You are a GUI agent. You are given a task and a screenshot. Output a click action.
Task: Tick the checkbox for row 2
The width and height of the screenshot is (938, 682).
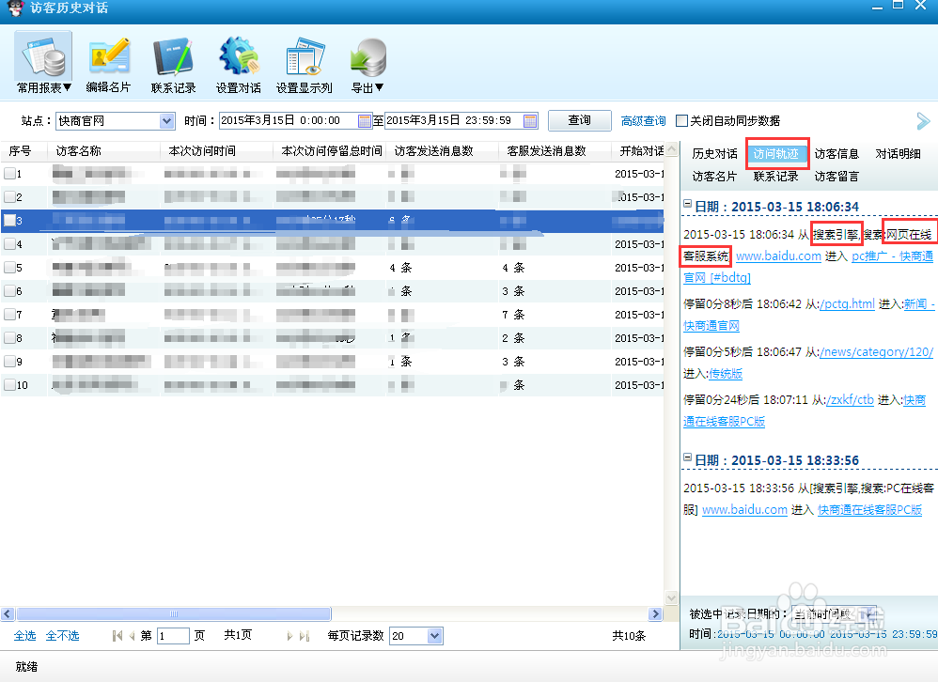pyautogui.click(x=9, y=197)
